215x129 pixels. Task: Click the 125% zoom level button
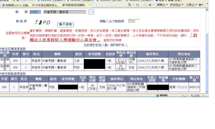coord(195,96)
